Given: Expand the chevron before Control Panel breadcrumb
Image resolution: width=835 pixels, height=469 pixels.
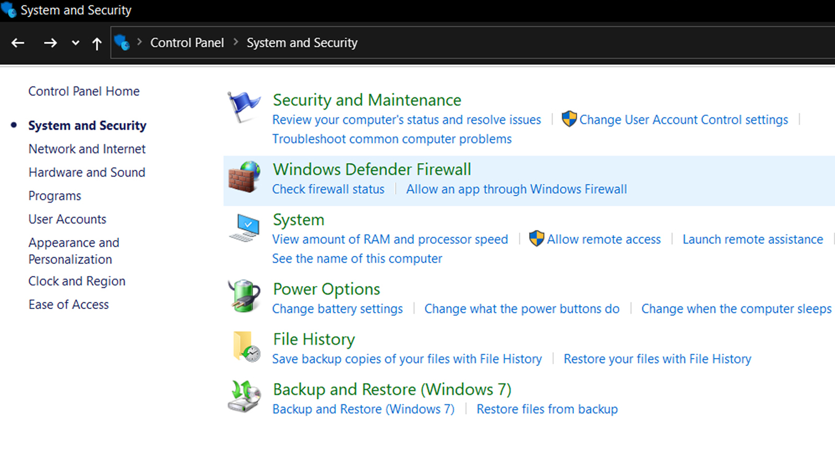Looking at the screenshot, I should click(139, 42).
